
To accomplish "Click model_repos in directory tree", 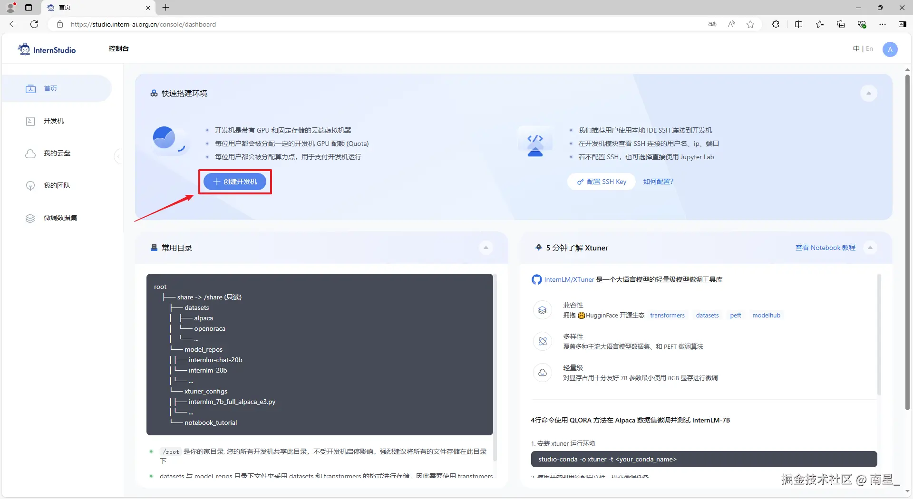I will [x=204, y=349].
